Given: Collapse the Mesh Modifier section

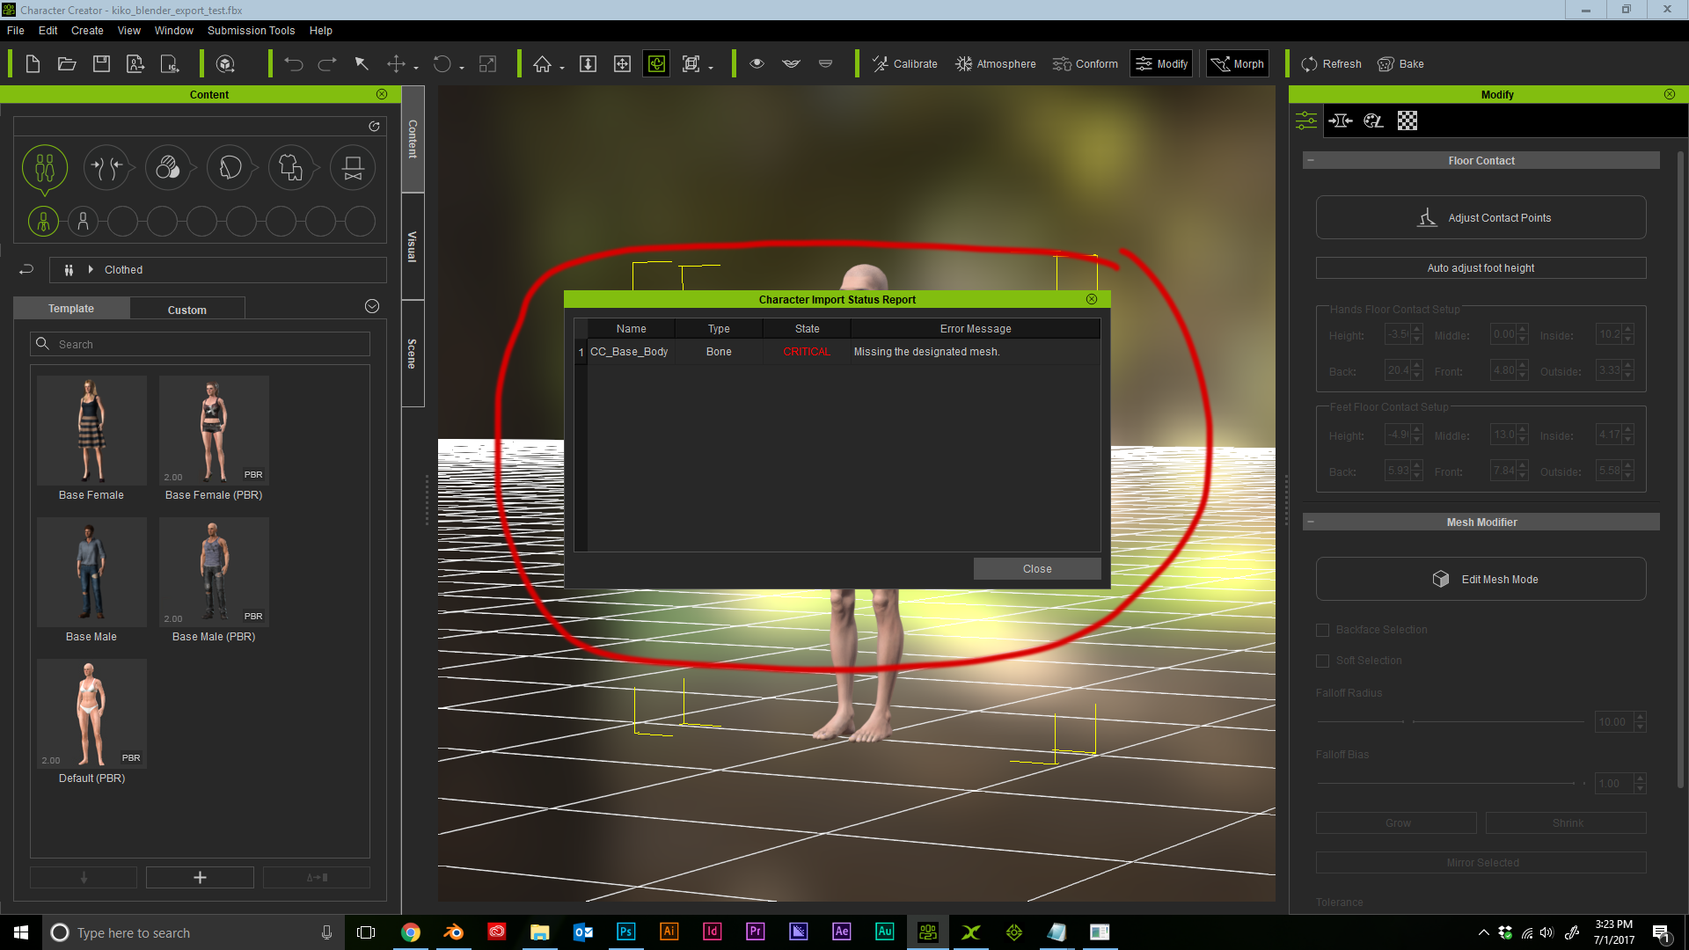Looking at the screenshot, I should (x=1311, y=522).
